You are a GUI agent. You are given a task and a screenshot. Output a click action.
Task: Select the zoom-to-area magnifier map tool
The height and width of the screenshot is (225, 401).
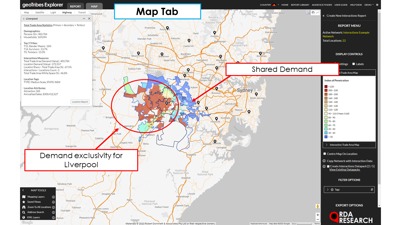coord(308,12)
